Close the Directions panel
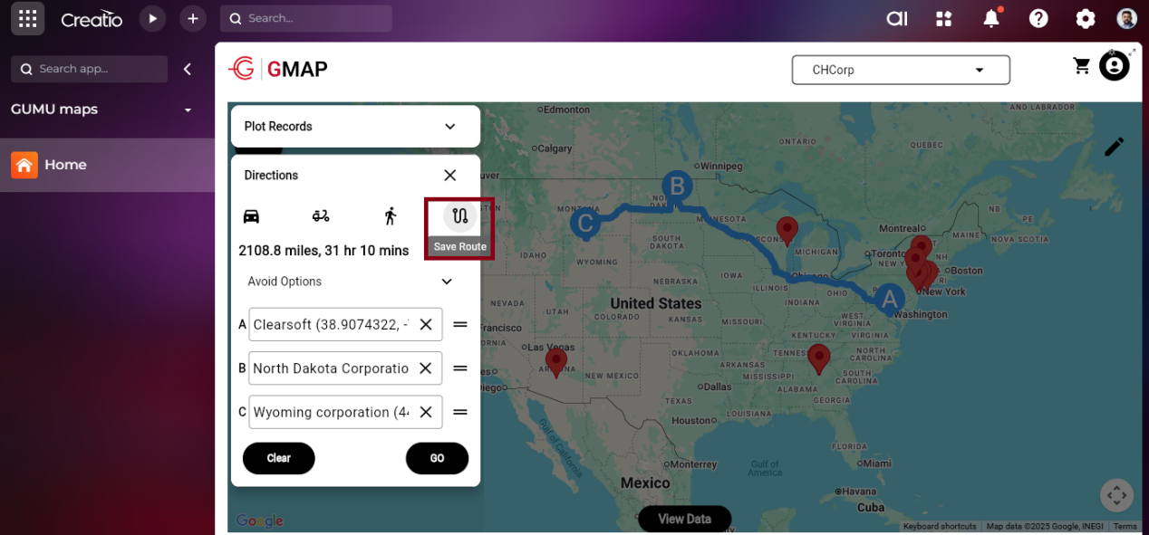Viewport: 1149px width, 535px height. coord(450,175)
